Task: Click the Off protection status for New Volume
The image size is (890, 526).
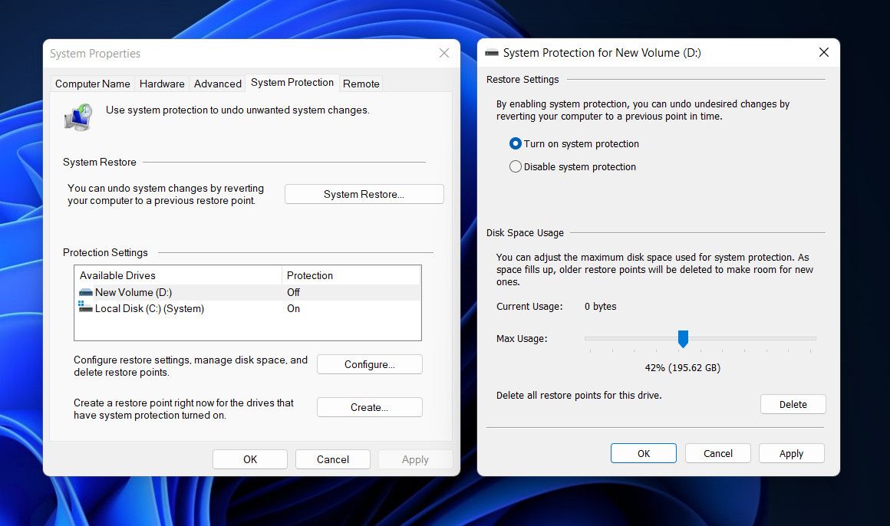Action: click(x=293, y=292)
